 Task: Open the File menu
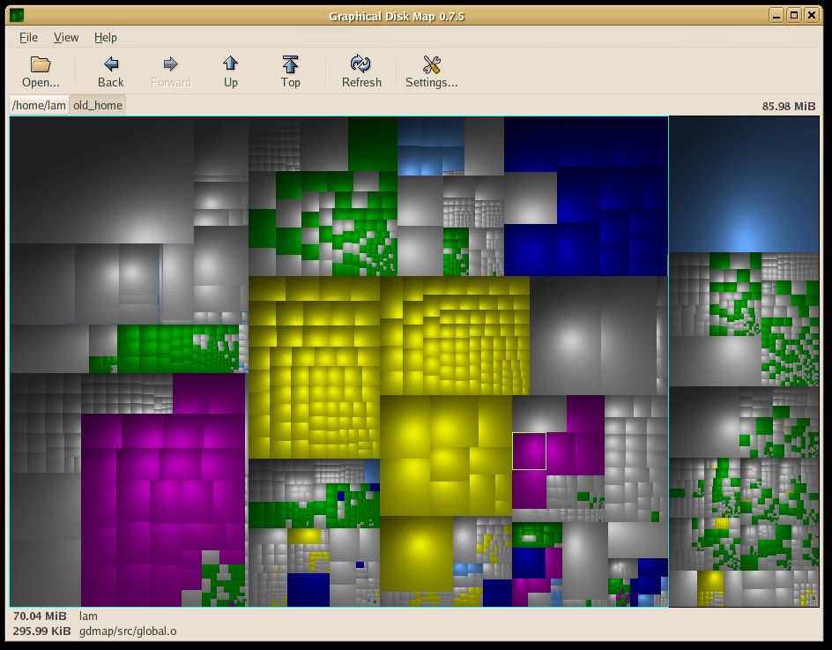click(x=27, y=37)
